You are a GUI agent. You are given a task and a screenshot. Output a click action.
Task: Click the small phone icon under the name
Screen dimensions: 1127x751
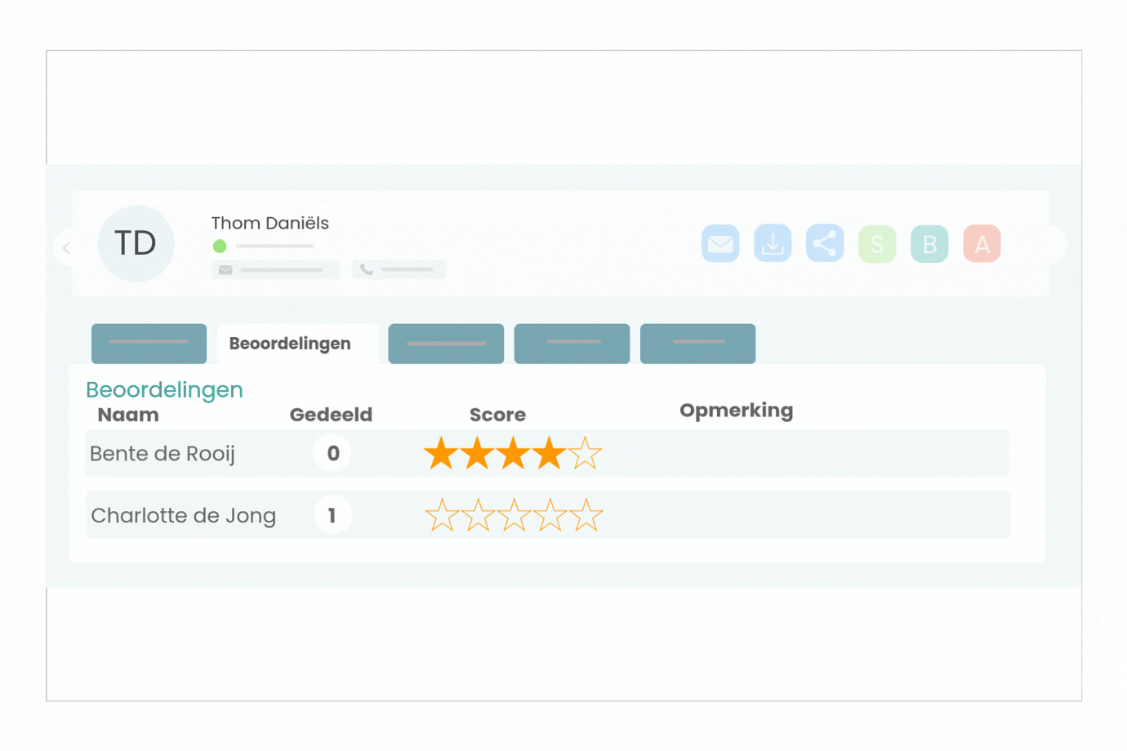coord(367,269)
